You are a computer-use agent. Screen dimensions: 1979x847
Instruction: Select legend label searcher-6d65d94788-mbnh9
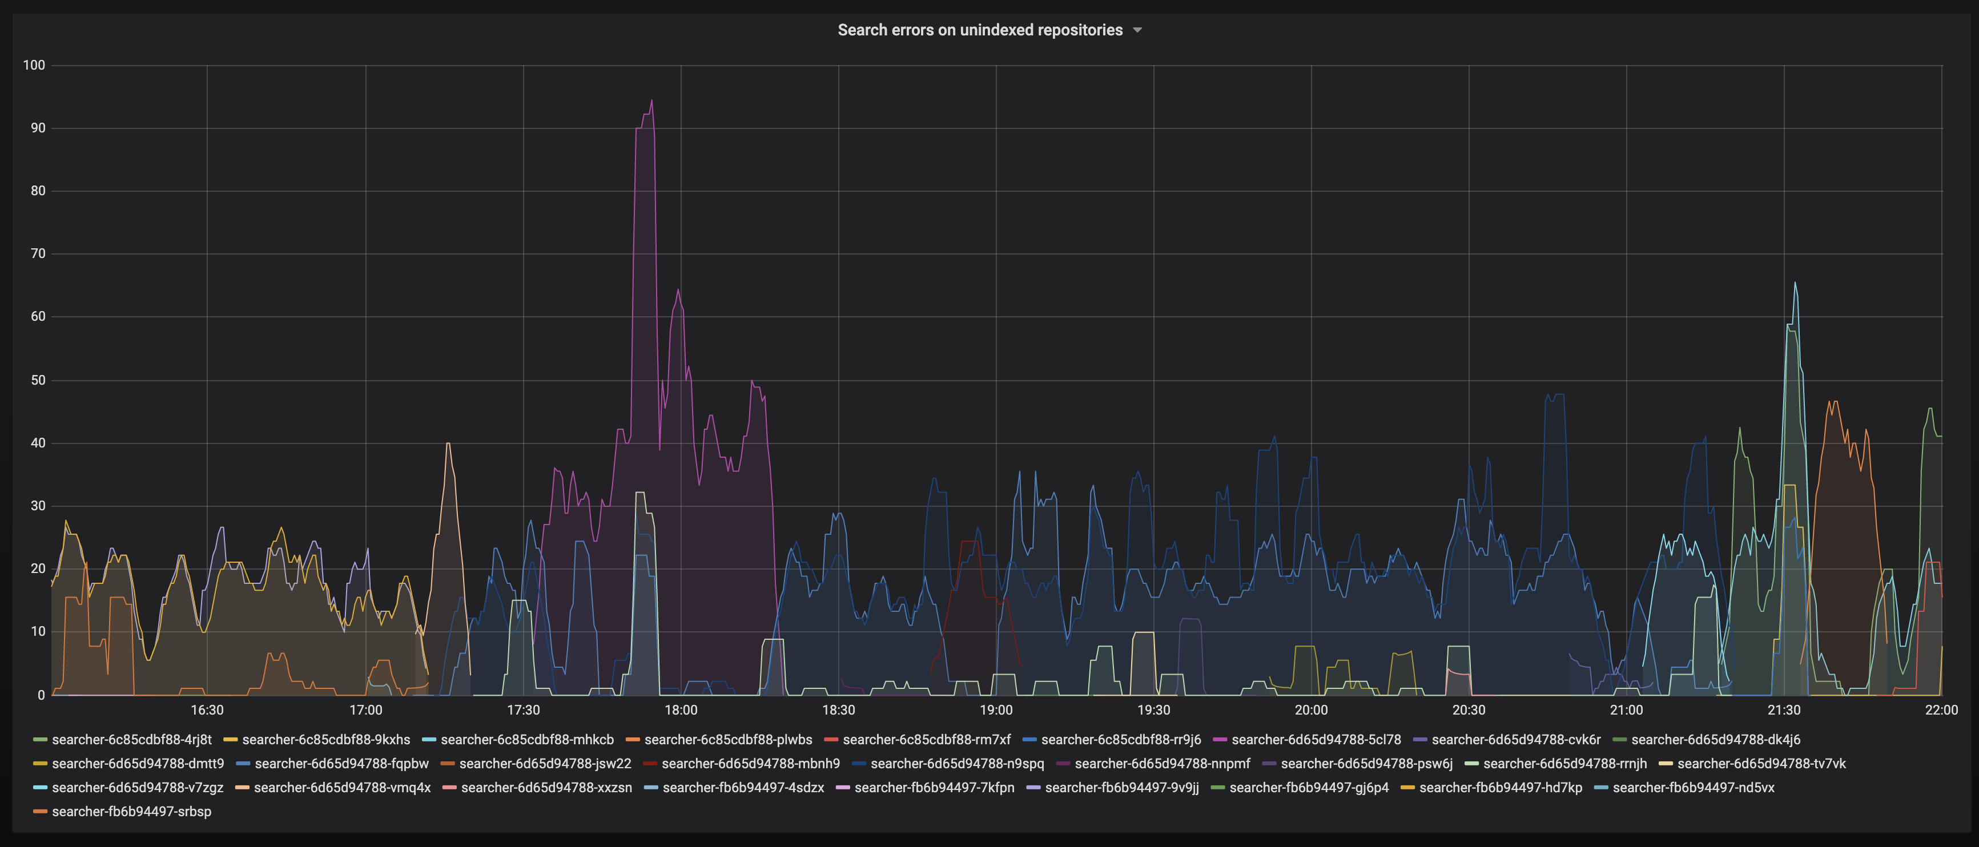pos(751,763)
